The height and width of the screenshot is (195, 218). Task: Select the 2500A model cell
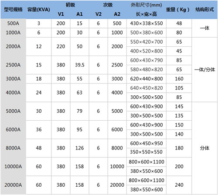tap(13, 65)
